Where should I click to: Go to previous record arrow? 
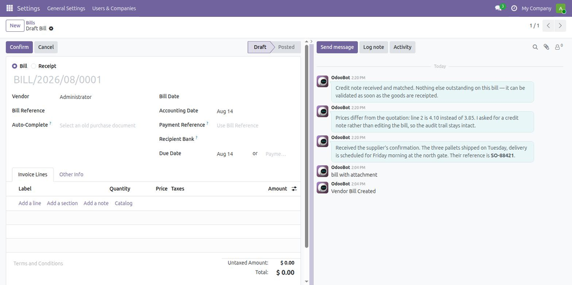549,26
